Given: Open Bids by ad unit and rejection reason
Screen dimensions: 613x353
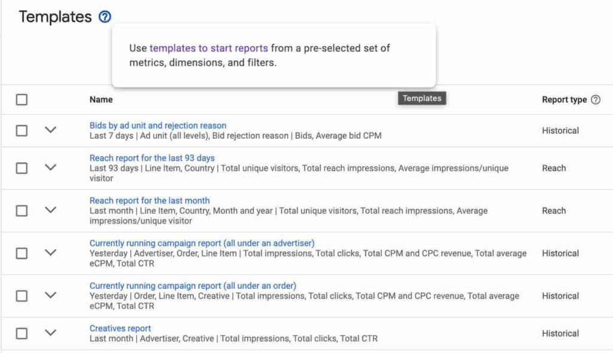Looking at the screenshot, I should 157,126.
